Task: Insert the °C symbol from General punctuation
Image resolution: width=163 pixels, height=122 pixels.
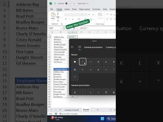Action: tap(106, 93)
